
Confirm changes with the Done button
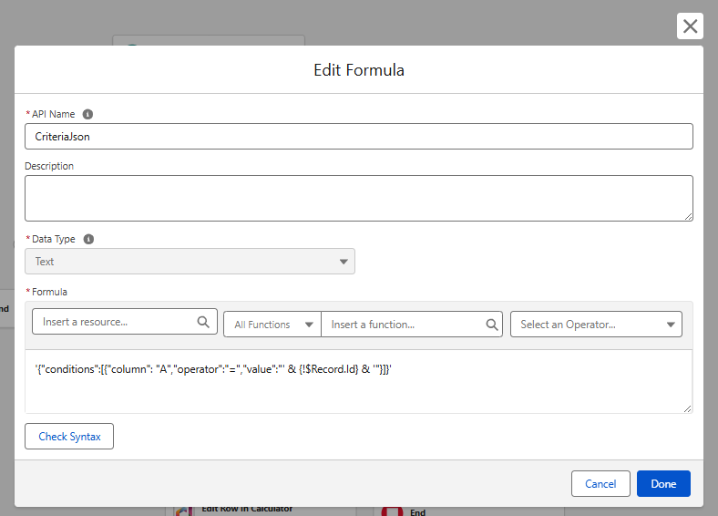(x=663, y=484)
